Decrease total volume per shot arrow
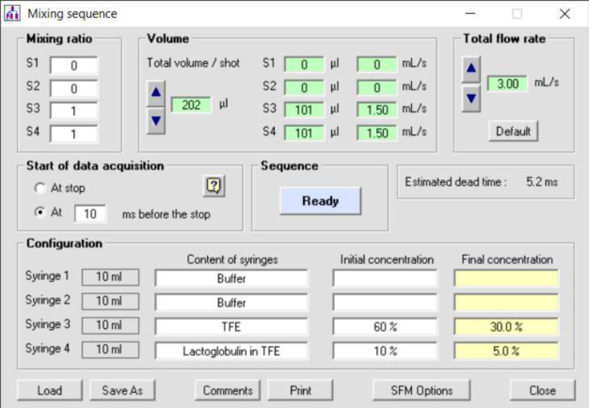 (156, 119)
